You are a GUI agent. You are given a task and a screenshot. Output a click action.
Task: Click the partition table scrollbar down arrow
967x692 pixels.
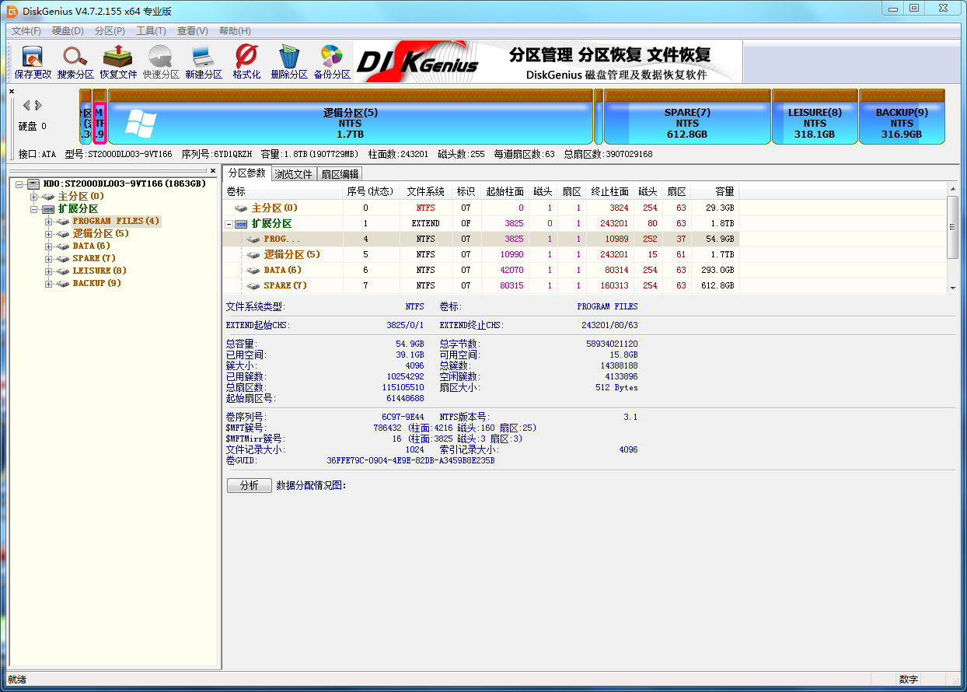click(953, 288)
